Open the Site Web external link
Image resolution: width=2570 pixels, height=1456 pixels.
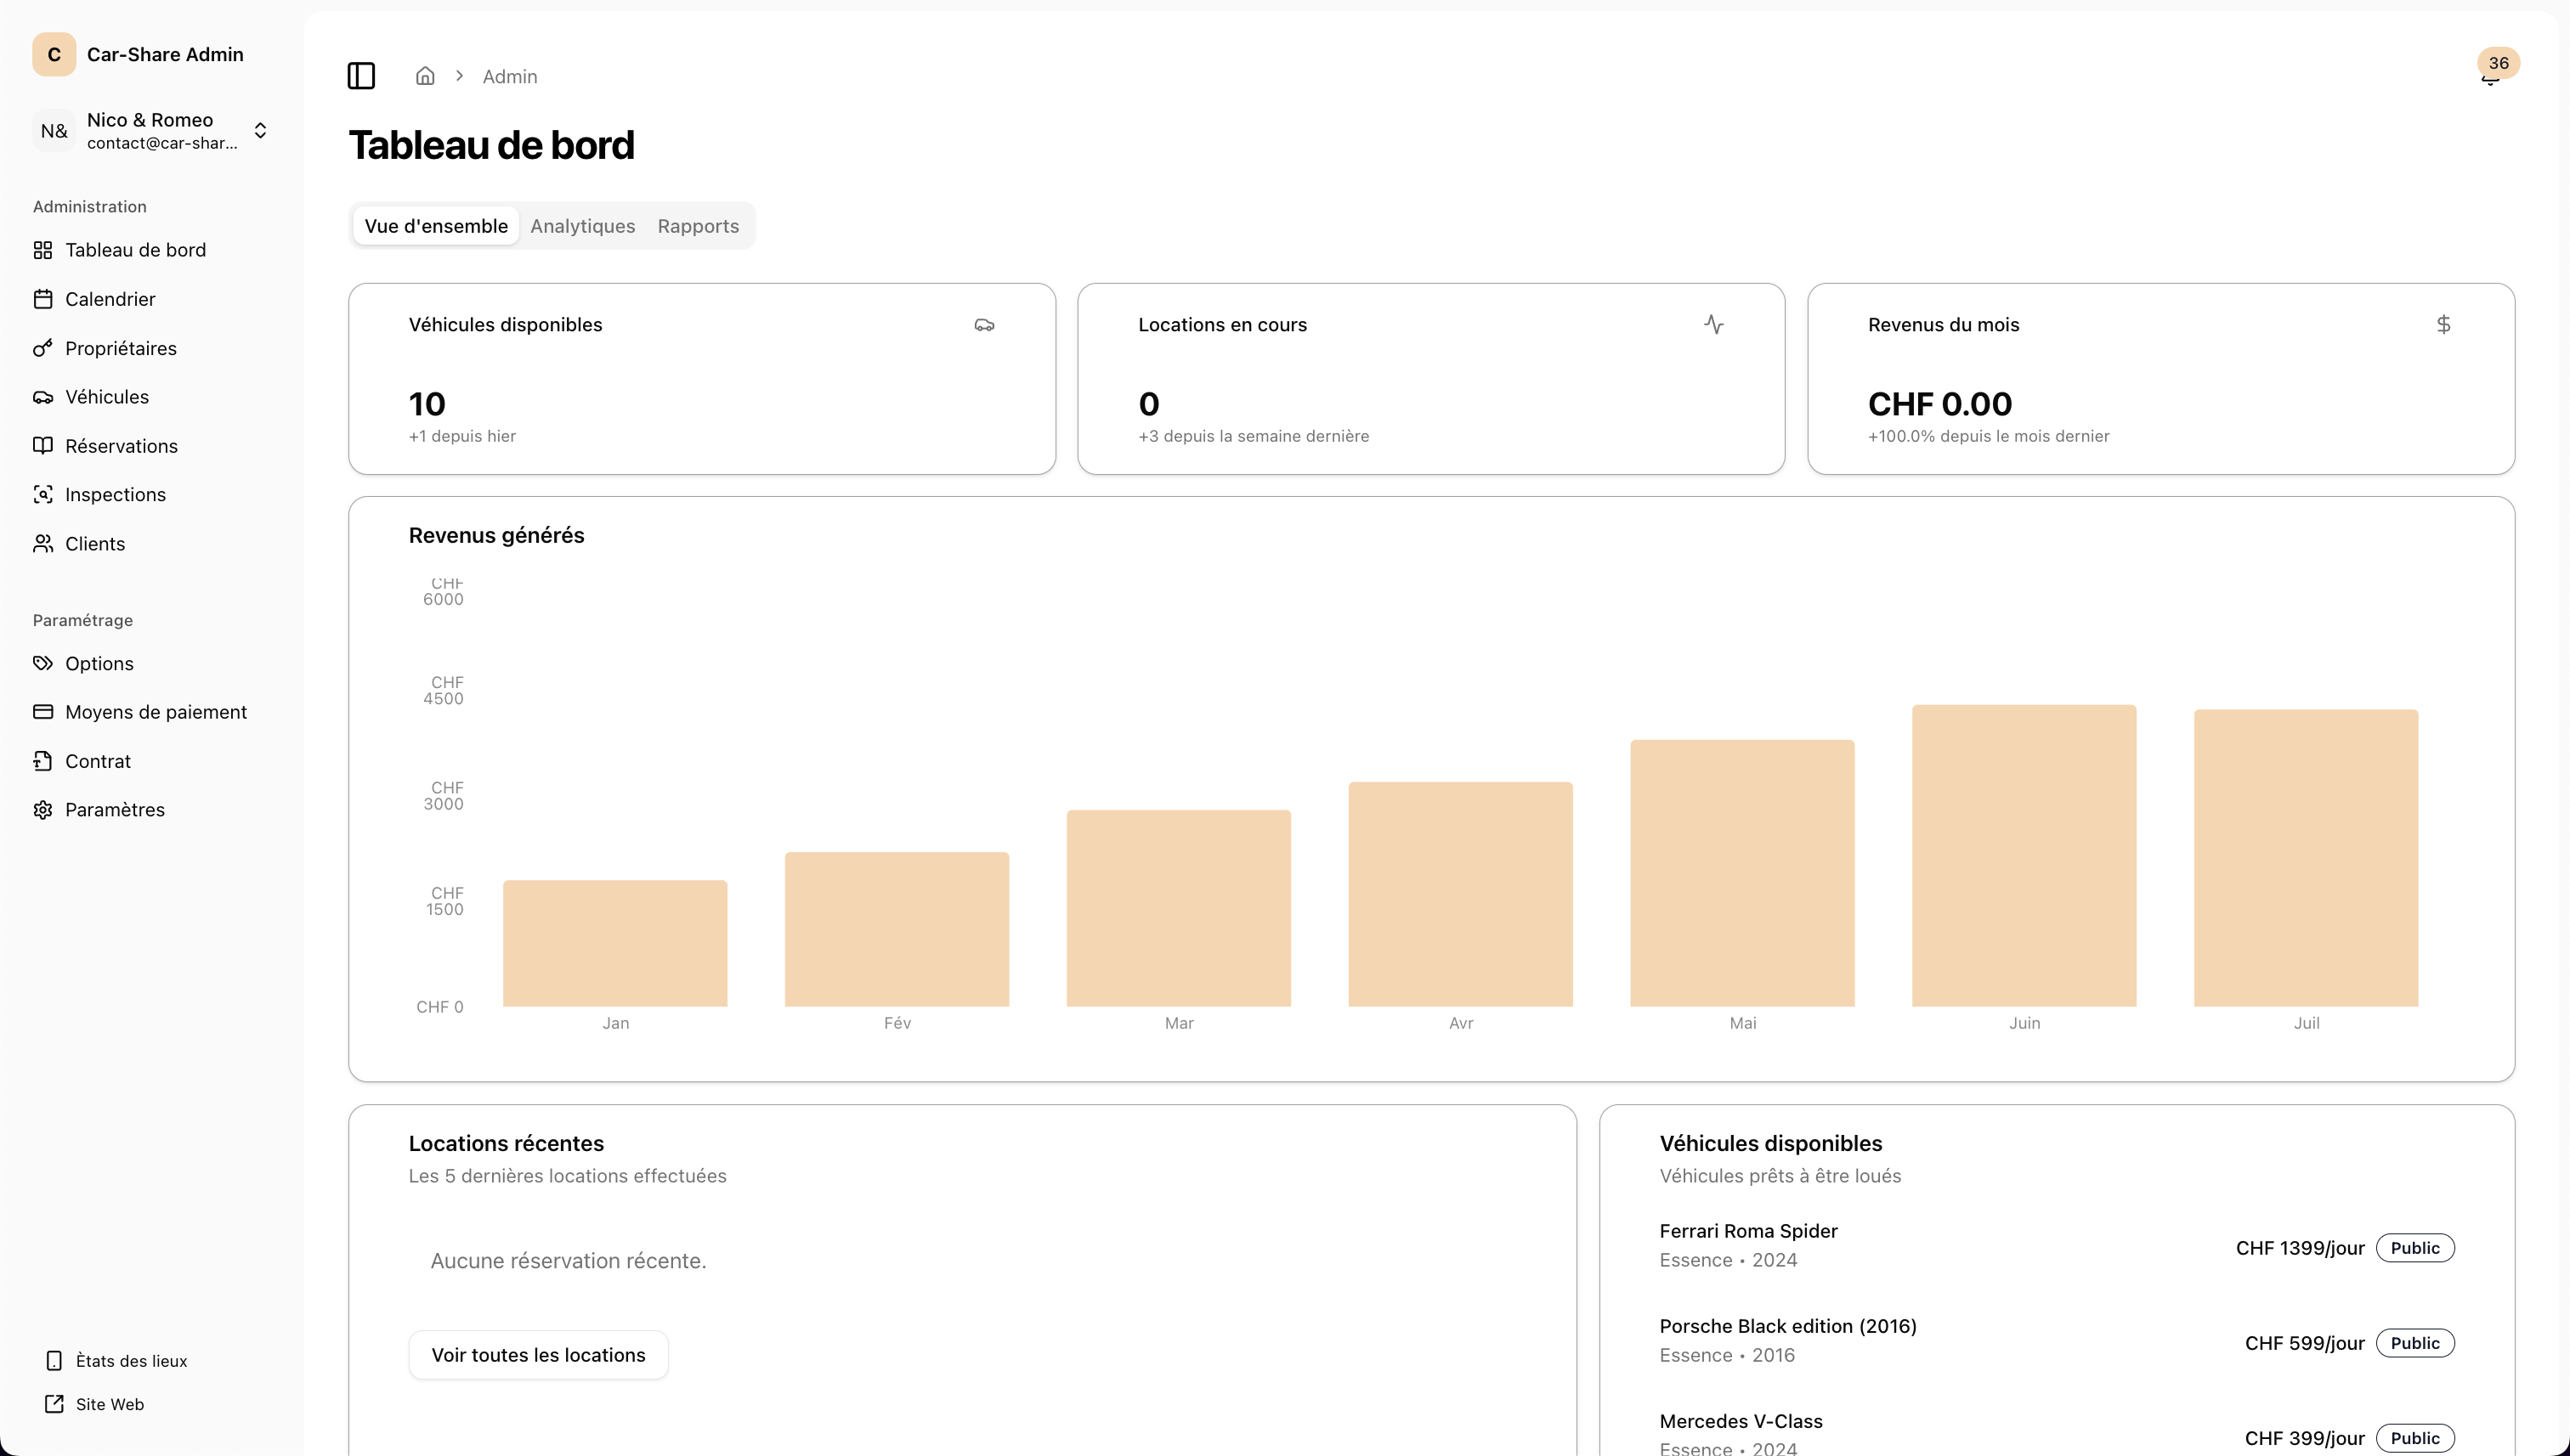pos(109,1404)
